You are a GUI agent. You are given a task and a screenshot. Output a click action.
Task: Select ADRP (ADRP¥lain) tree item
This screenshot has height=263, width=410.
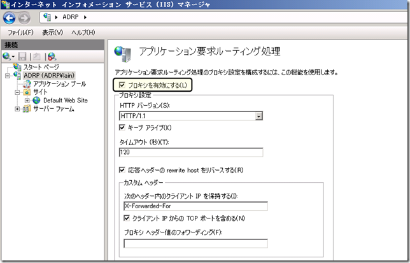49,75
